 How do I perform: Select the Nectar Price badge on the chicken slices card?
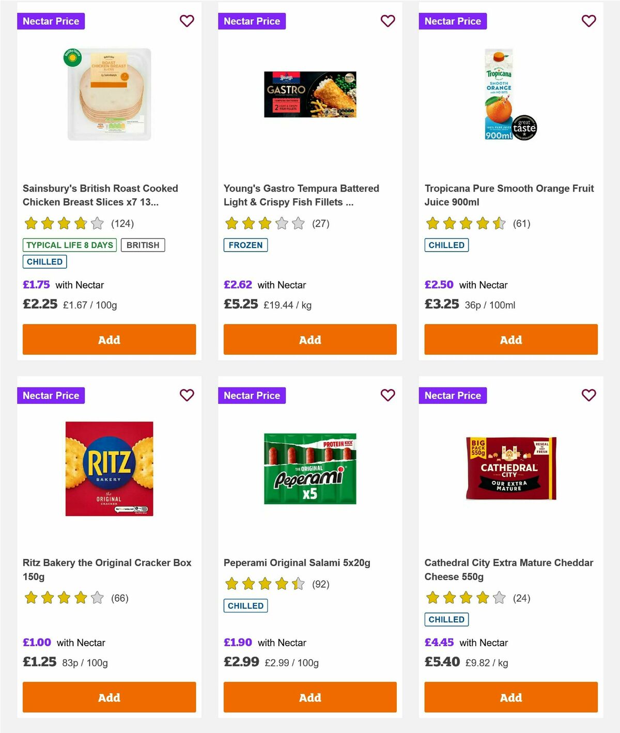tap(51, 21)
